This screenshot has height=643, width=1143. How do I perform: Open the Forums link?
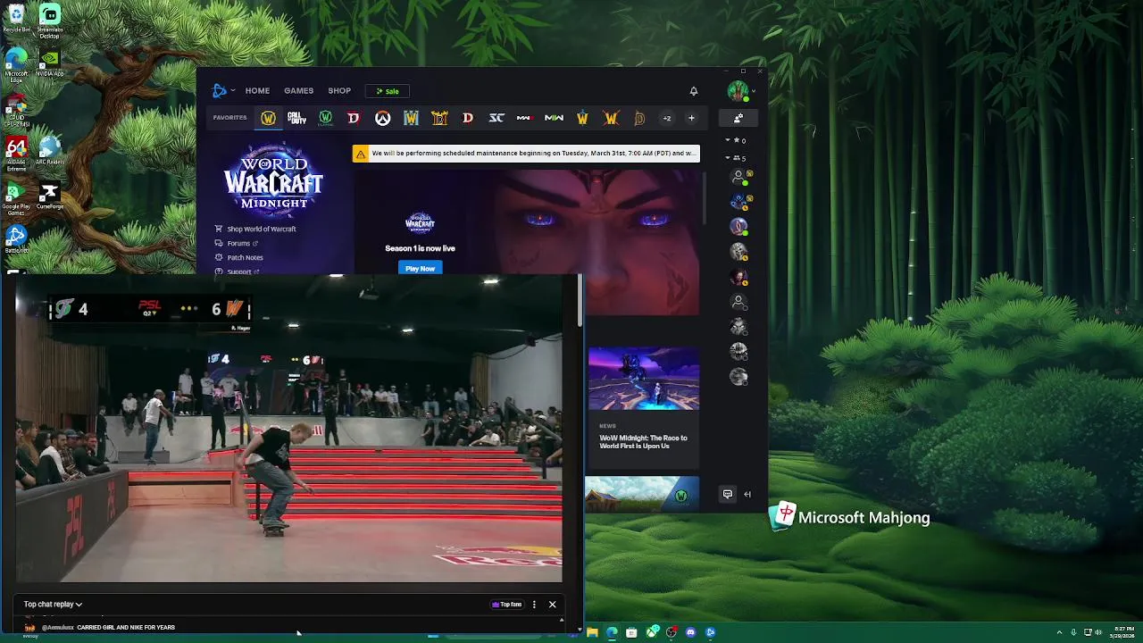tap(236, 243)
